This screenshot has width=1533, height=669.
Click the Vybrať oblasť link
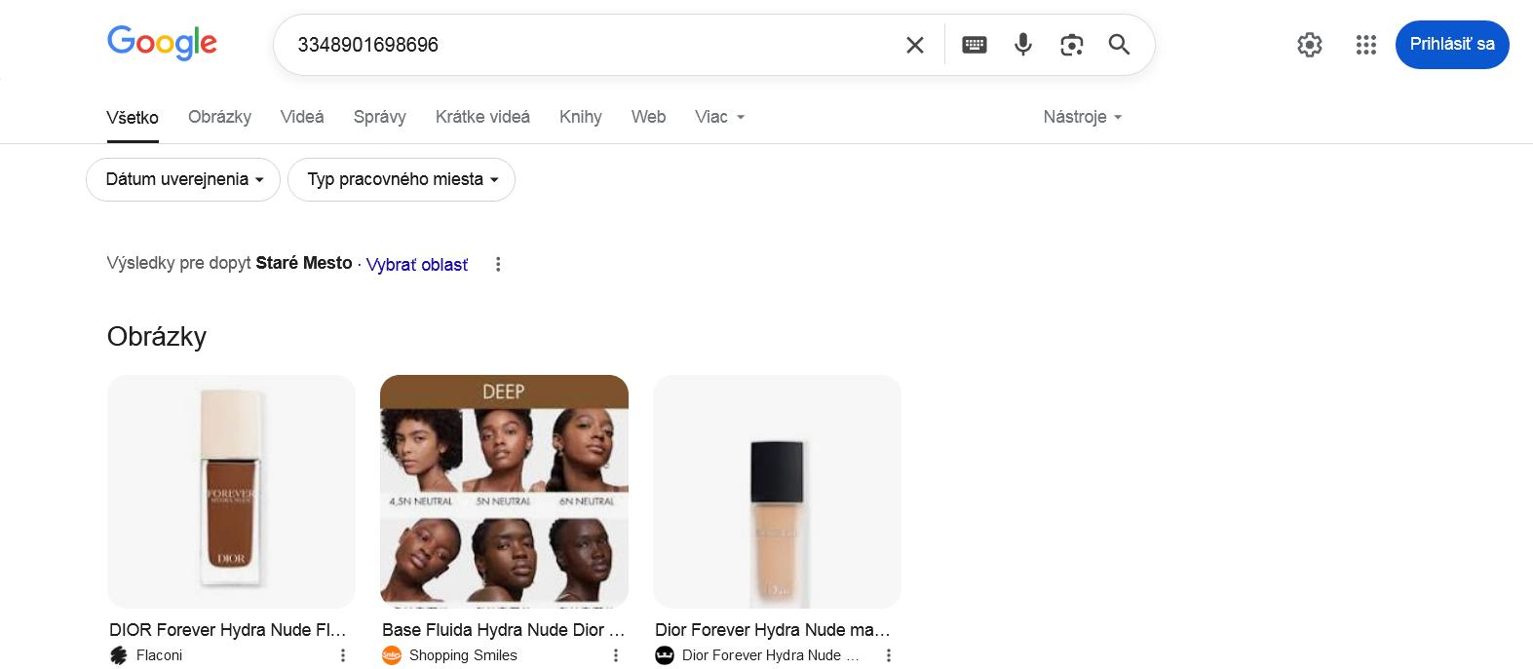(417, 265)
